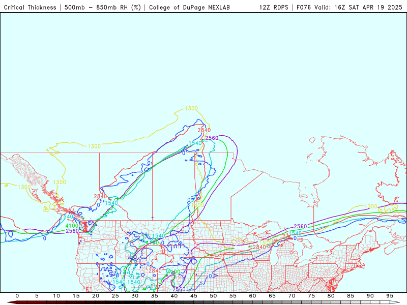Click the colorbar tick label '90'
The height and width of the screenshot is (305, 407).
370,296
